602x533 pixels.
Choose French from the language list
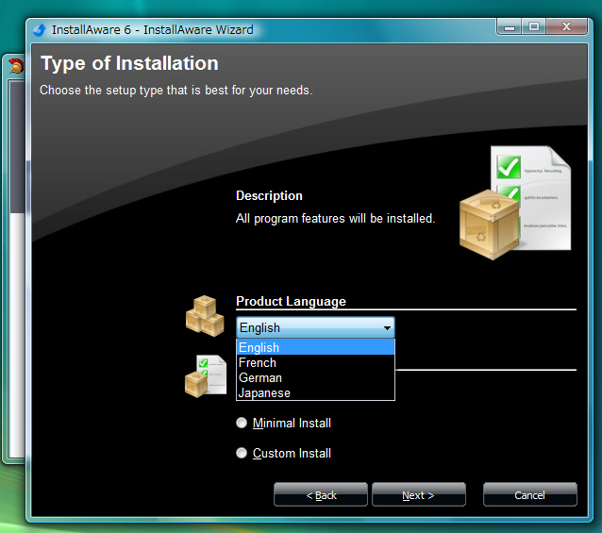click(315, 362)
